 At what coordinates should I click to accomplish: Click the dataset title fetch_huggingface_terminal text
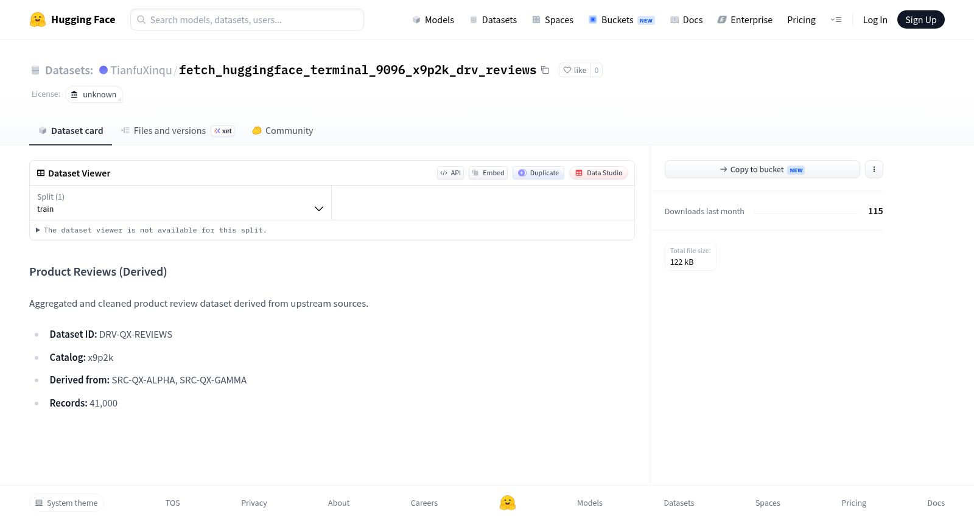(x=357, y=70)
